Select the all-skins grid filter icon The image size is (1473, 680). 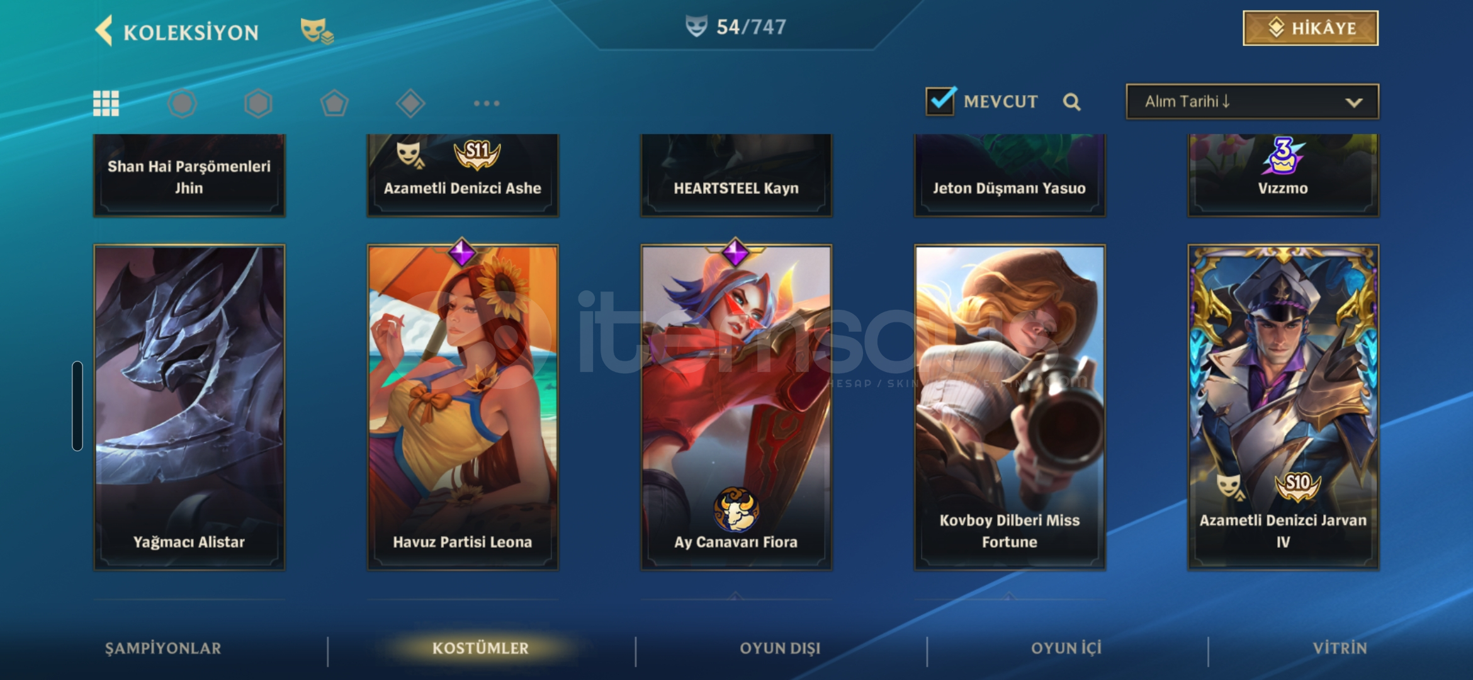tap(106, 103)
